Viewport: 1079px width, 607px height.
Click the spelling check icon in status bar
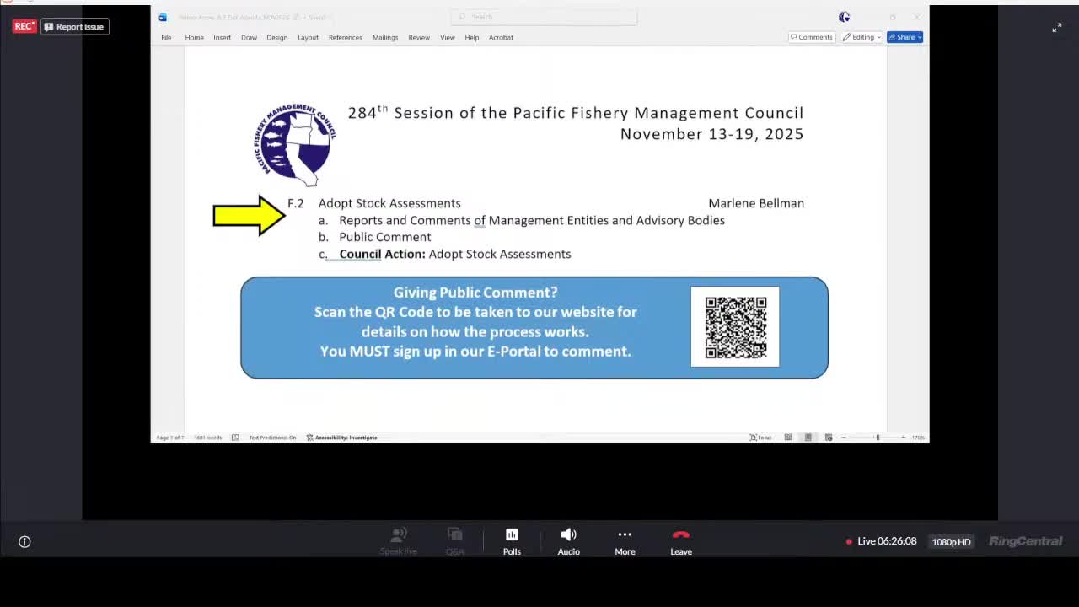[234, 437]
